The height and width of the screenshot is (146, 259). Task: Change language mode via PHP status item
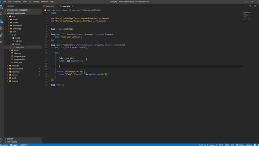pos(233,145)
